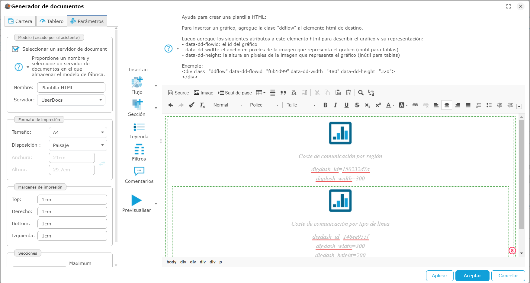
Task: Toggle the HTML template help icon
Action: coord(169,48)
